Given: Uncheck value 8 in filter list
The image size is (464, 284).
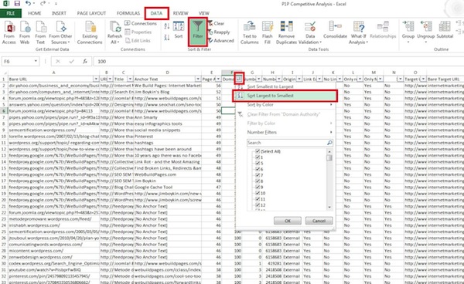Looking at the screenshot, I should pos(258,181).
